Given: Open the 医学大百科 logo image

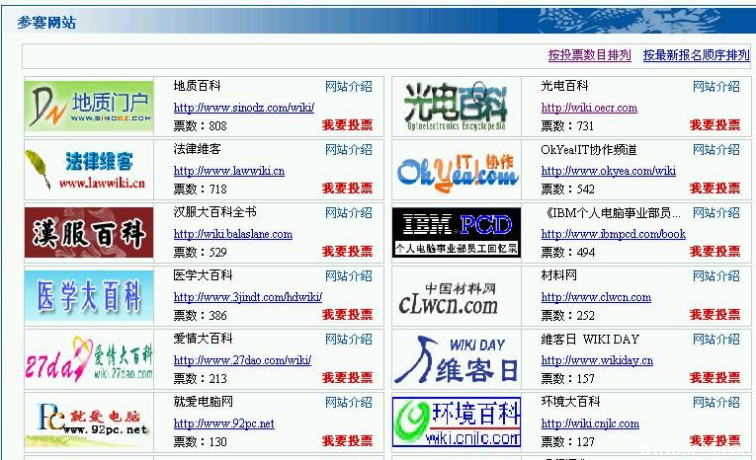Looking at the screenshot, I should pyautogui.click(x=89, y=296).
